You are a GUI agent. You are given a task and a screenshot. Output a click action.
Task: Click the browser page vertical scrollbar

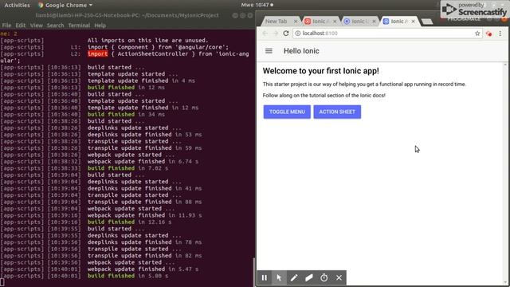tap(505, 174)
